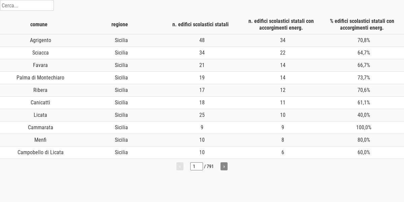The image size is (404, 202).
Task: Sort by the % edifici con accorgimenti energ. header
Action: [x=362, y=24]
